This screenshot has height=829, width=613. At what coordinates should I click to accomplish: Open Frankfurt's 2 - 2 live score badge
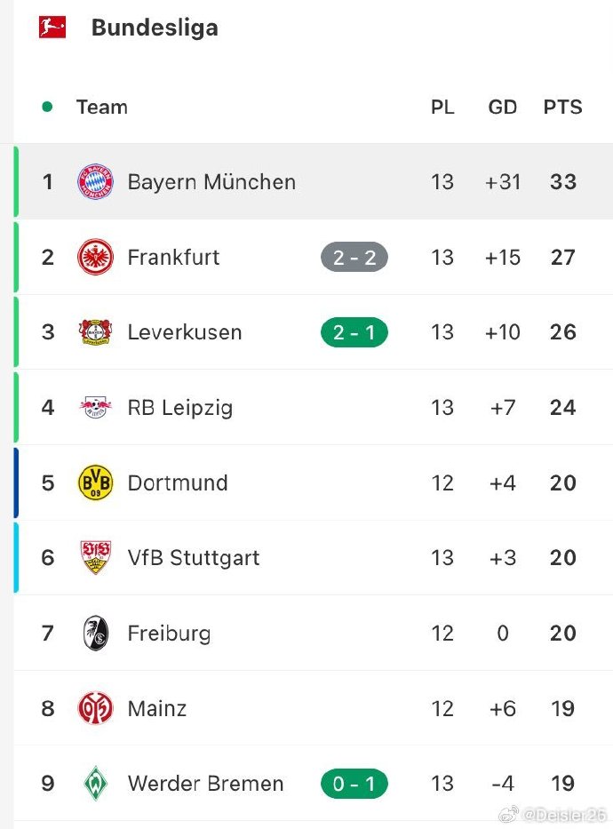coord(354,258)
